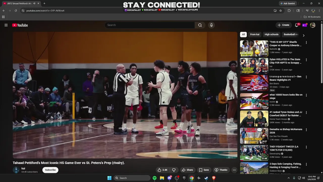Image resolution: width=323 pixels, height=182 pixels.
Task: Select the Basketball filter chip
Action: click(290, 34)
